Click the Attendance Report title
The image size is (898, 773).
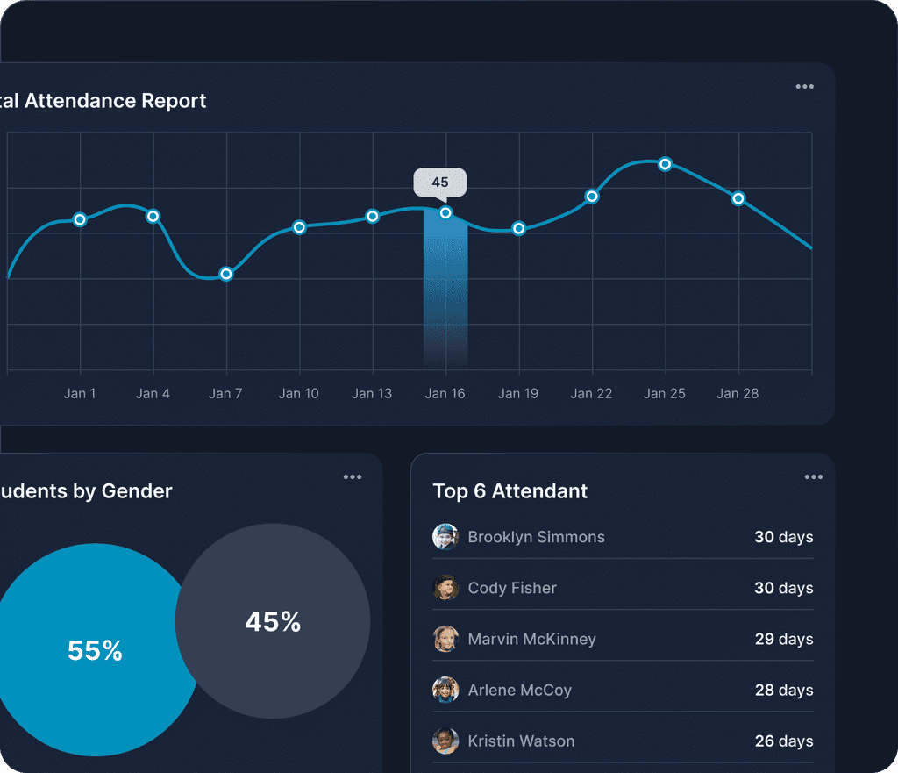click(x=103, y=100)
